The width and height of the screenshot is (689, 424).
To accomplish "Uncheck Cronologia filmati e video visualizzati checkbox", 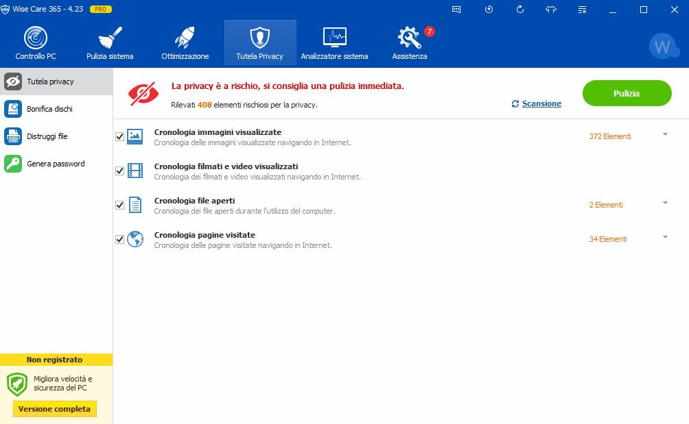I will pyautogui.click(x=119, y=171).
